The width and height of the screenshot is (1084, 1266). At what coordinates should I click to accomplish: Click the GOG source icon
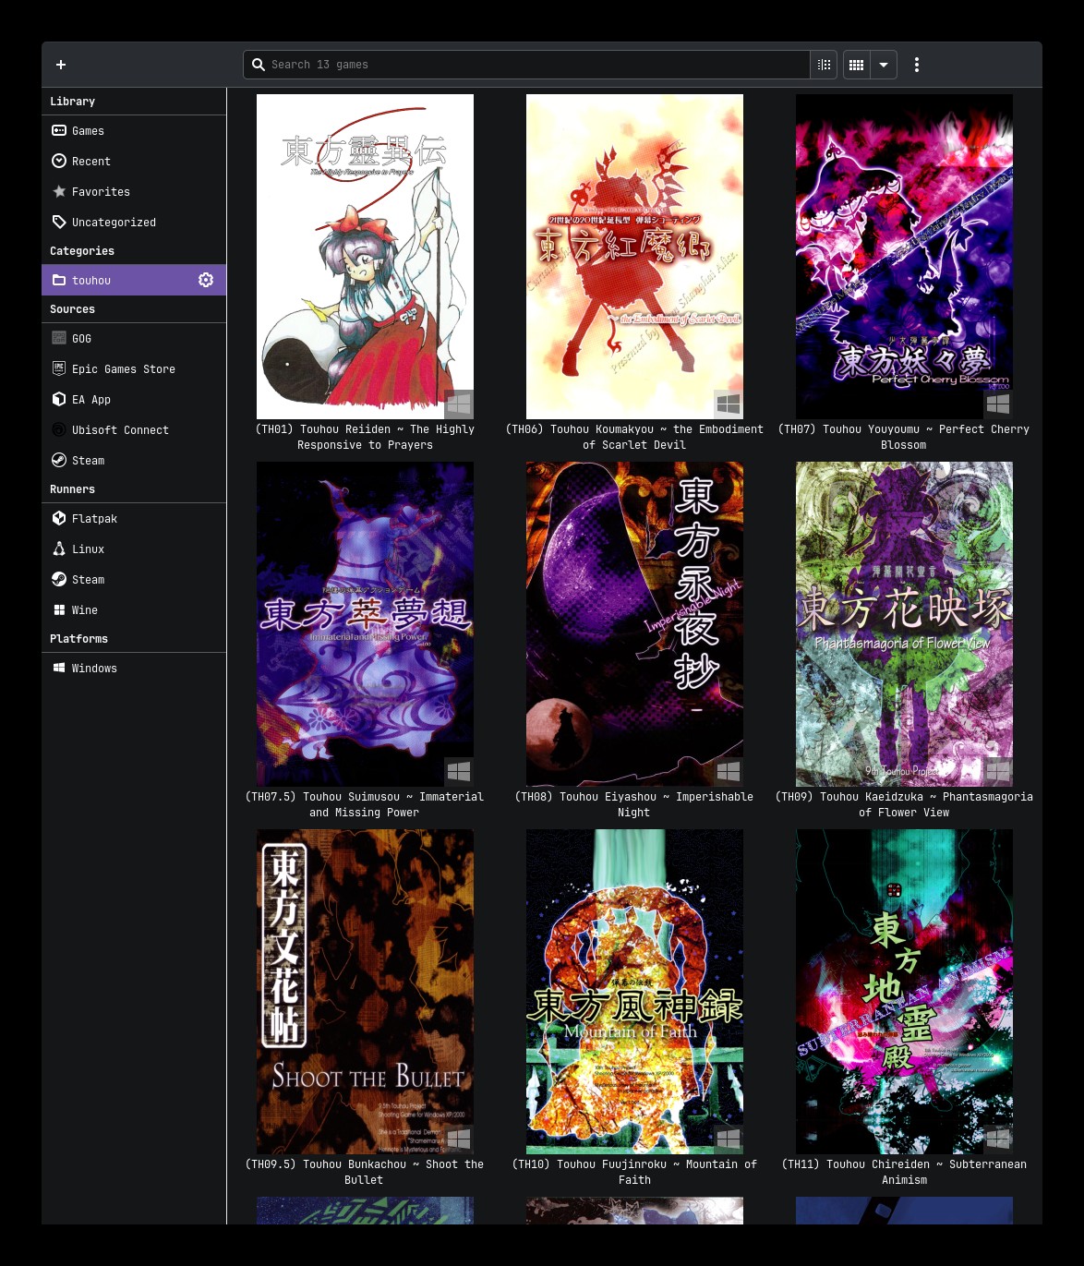tap(59, 339)
